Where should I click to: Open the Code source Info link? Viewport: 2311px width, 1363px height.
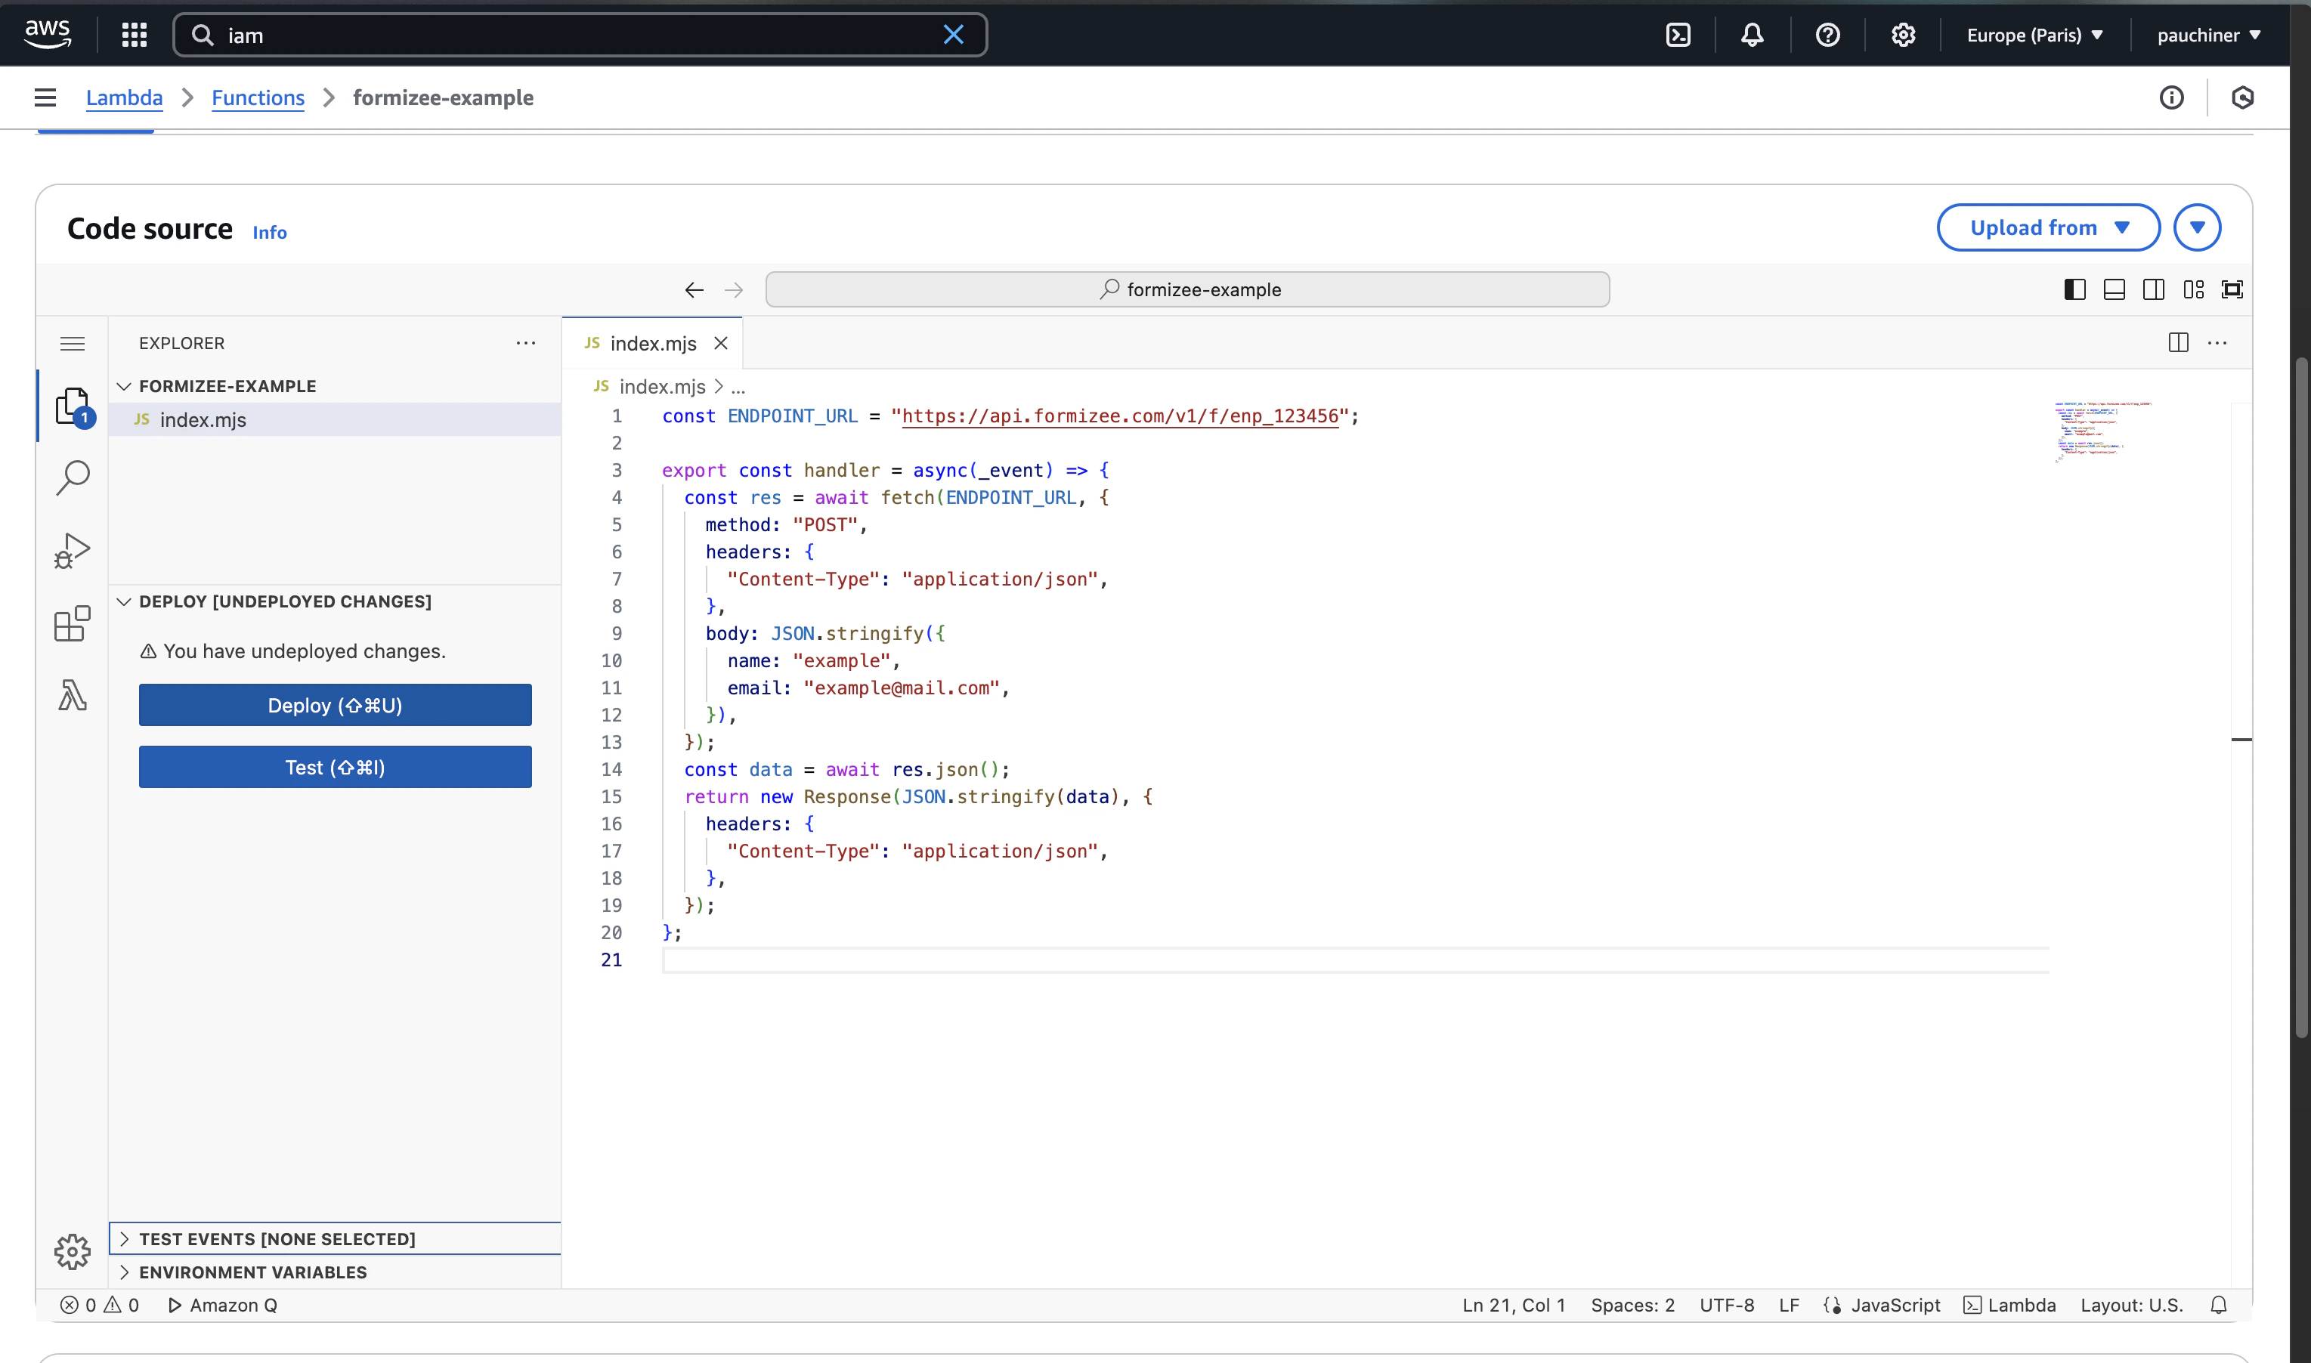click(269, 233)
